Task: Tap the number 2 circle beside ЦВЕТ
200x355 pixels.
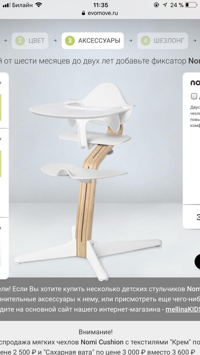Action: tap(20, 41)
